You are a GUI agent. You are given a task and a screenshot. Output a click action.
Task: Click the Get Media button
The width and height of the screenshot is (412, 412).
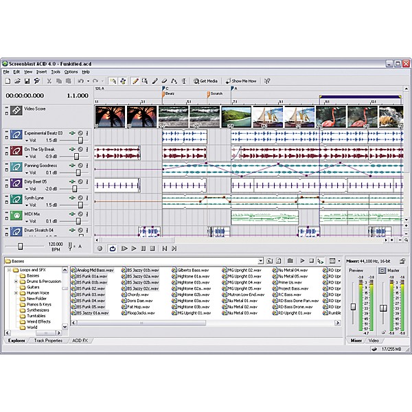coord(205,81)
